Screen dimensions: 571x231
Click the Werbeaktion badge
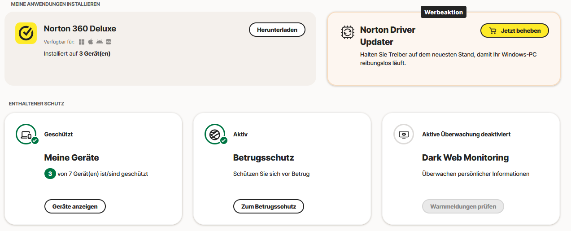pos(444,12)
